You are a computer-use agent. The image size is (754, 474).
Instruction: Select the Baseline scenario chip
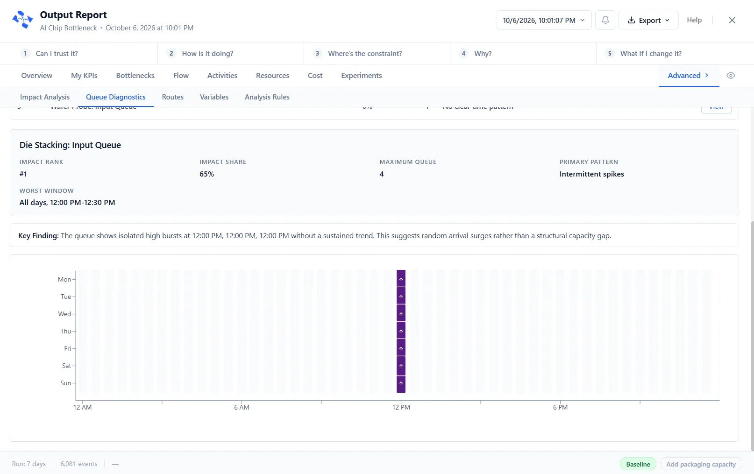(638, 464)
